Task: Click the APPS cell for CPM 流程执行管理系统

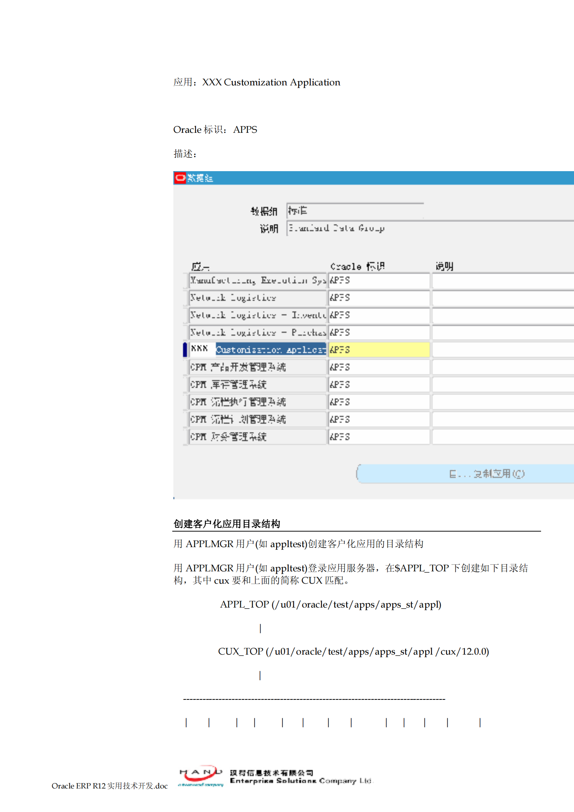Action: pos(379,402)
